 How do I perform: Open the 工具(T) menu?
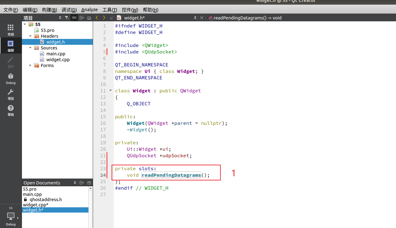click(110, 10)
